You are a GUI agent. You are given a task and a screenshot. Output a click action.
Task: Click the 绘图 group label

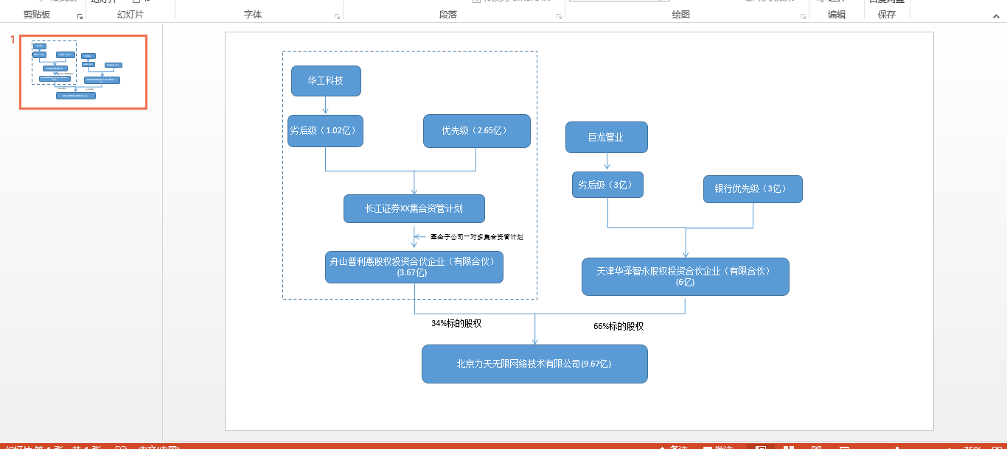coord(681,15)
